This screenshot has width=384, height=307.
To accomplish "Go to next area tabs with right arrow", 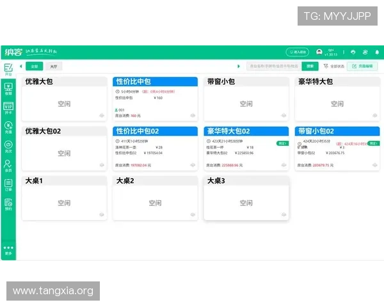I will [239, 66].
